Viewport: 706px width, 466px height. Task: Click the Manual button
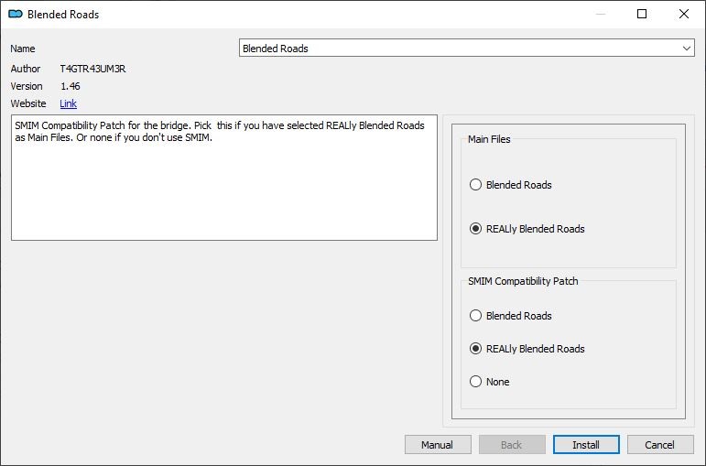pos(438,445)
